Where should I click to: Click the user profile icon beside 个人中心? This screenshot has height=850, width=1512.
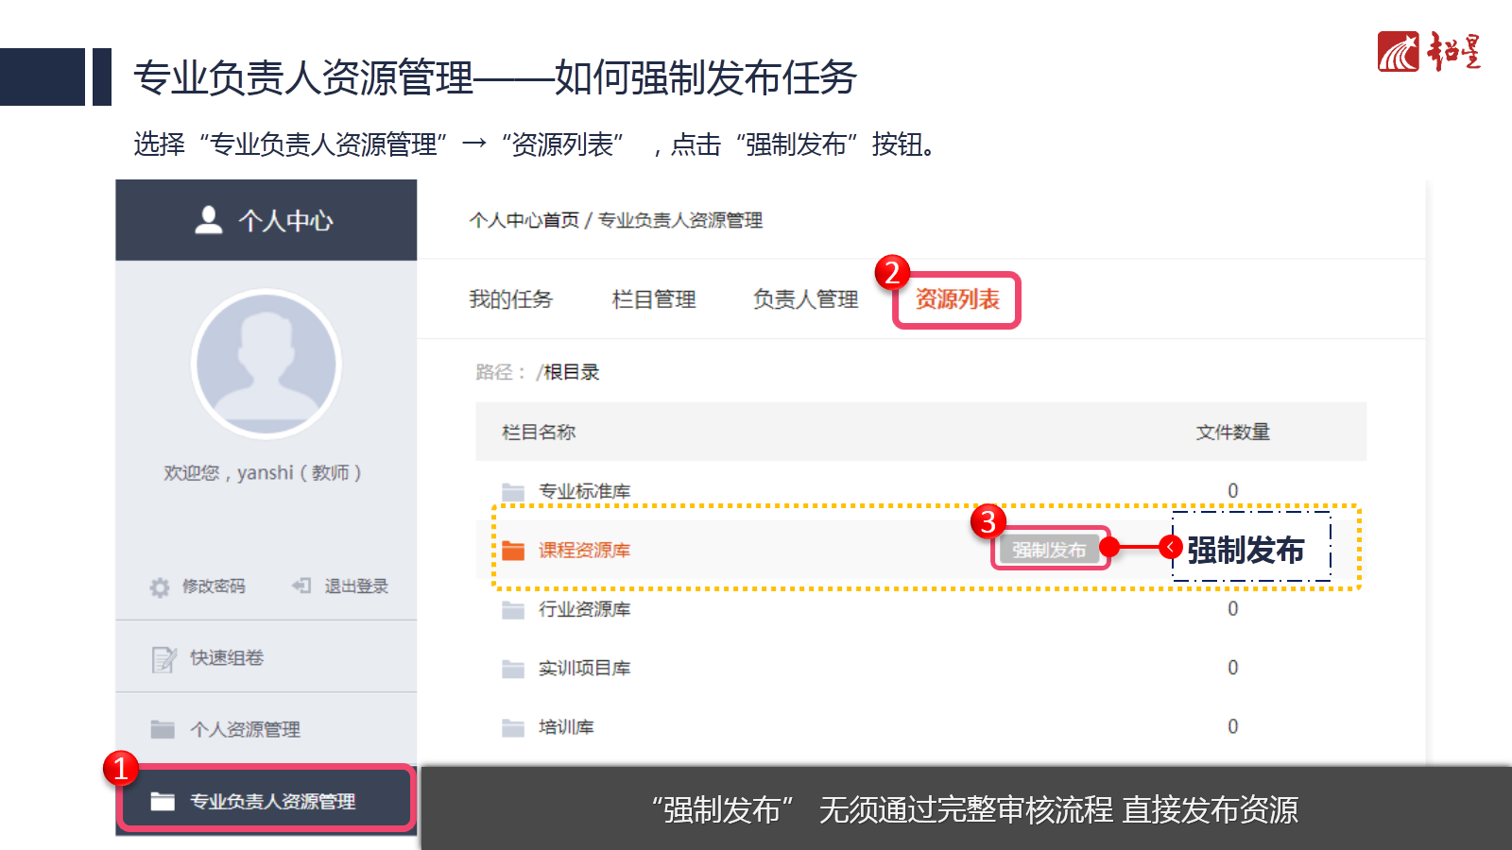point(208,220)
